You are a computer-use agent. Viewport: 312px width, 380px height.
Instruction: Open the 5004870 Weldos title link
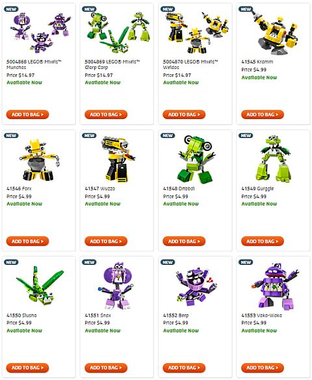190,64
